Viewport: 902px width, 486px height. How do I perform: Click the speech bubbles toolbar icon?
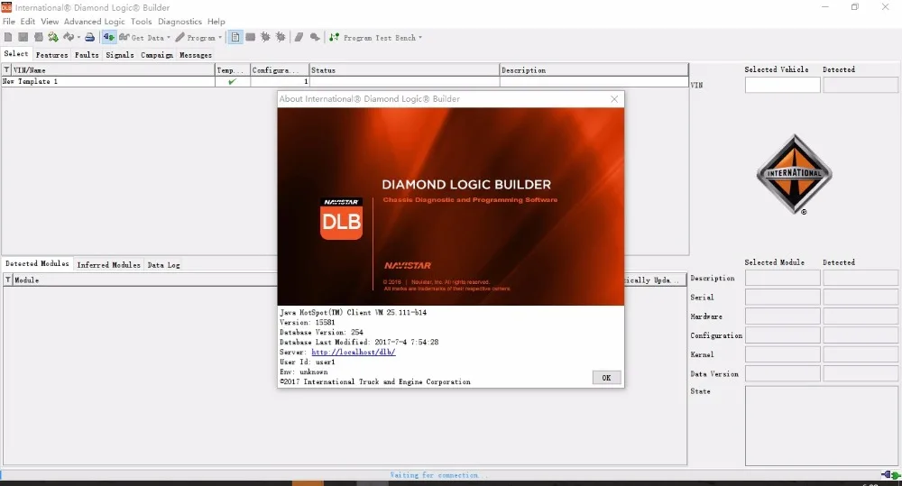(315, 37)
